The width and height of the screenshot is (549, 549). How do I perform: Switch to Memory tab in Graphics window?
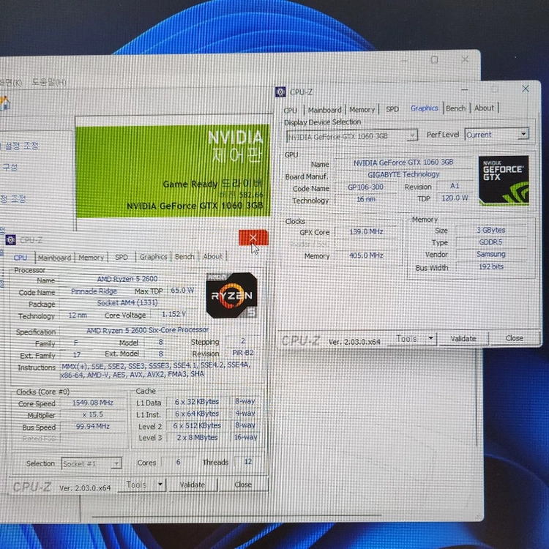(x=362, y=110)
